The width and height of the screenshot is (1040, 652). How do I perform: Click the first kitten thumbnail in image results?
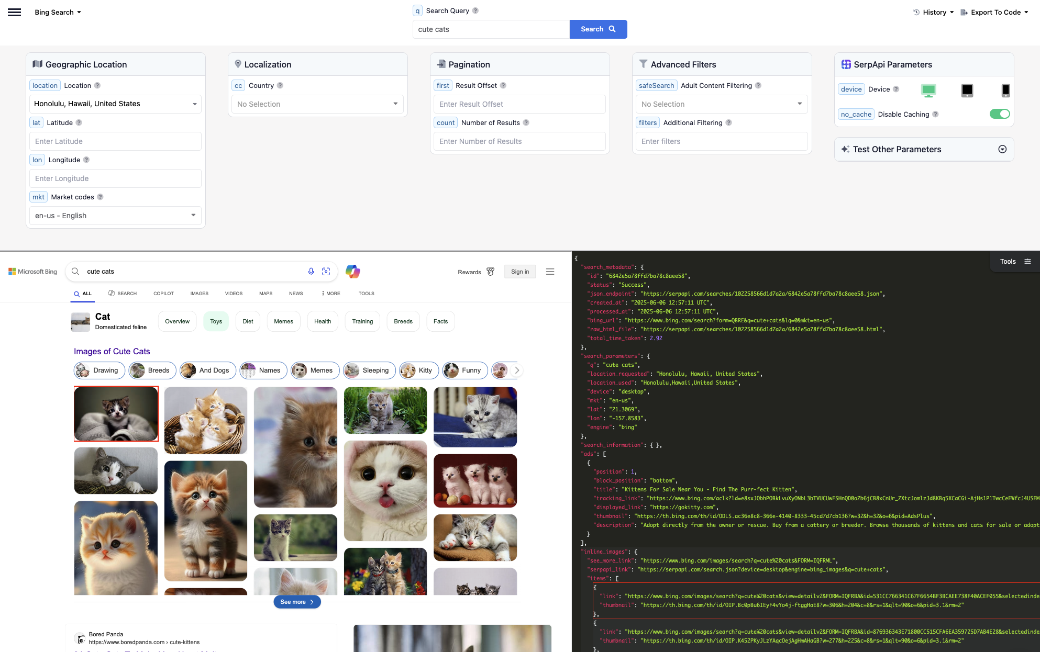pos(116,413)
